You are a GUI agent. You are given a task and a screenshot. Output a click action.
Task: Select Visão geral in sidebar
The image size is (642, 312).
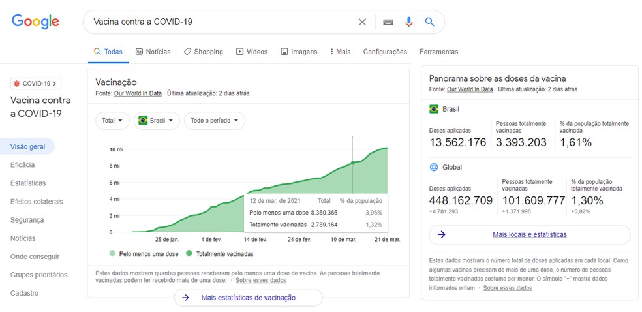27,147
